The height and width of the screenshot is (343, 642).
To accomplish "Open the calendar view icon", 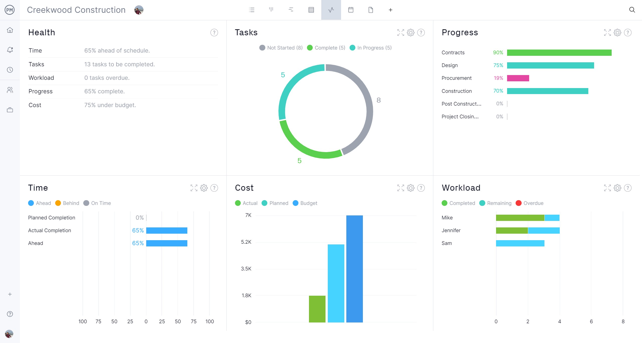I will coord(350,10).
